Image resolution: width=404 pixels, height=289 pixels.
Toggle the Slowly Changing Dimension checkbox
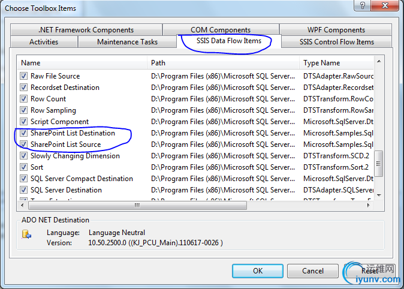[24, 156]
